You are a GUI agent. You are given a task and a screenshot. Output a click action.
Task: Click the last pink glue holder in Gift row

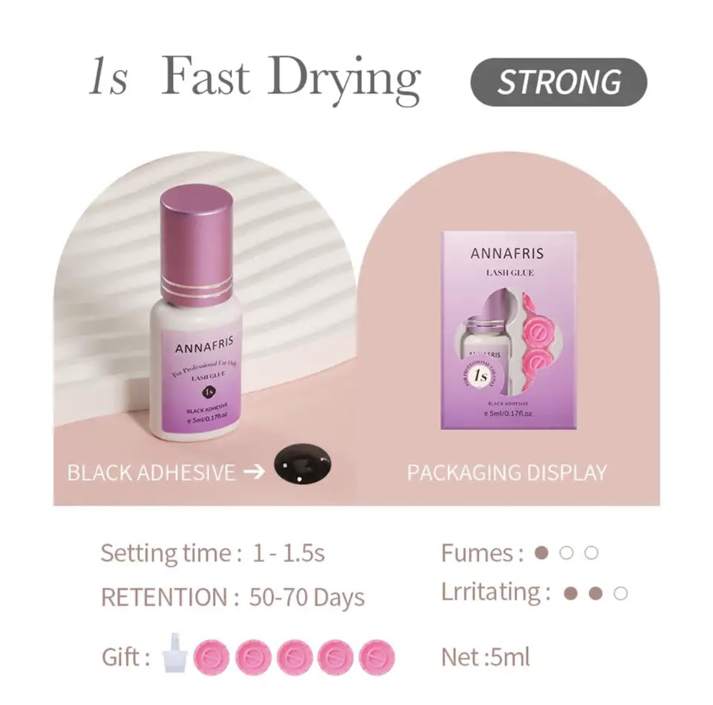point(377,657)
